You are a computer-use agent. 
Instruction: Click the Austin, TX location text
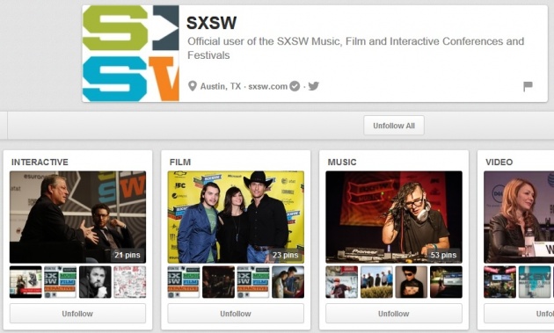[221, 86]
